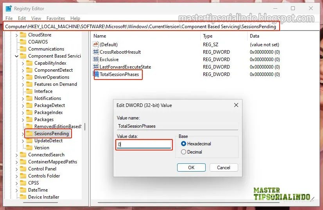The height and width of the screenshot is (210, 323).
Task: Open the Edit menu
Action: pos(22,18)
